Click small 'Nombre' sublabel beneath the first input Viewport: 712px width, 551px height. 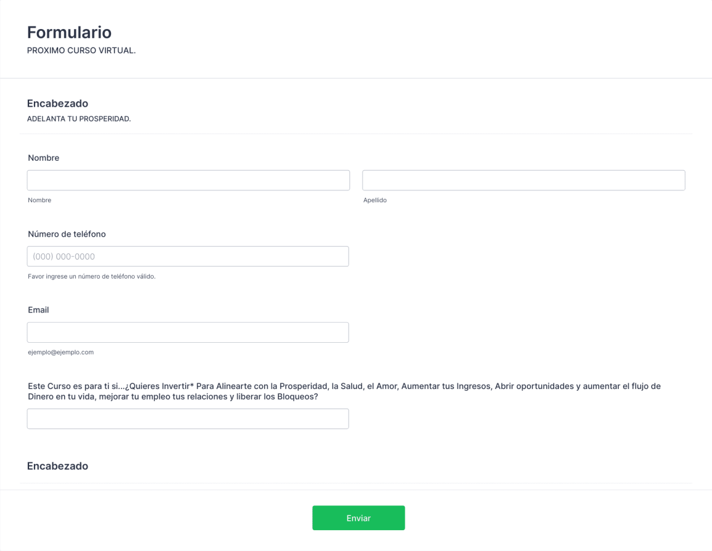click(39, 200)
